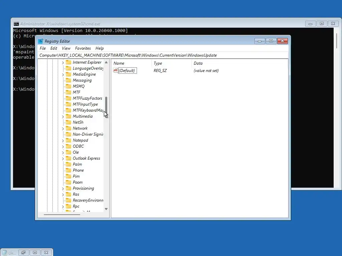The image size is (342, 256).
Task: Expand the Ole key
Action: (x=63, y=153)
